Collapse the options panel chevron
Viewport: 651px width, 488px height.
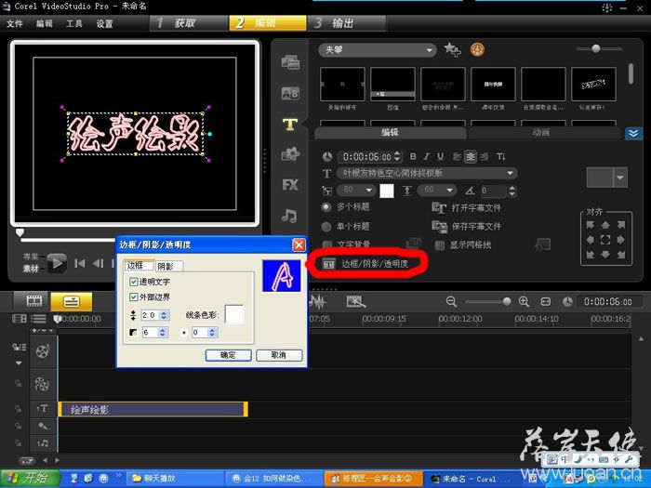tap(633, 133)
